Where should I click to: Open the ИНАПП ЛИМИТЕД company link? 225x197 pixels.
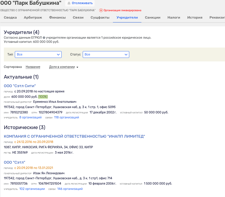[x=74, y=136]
